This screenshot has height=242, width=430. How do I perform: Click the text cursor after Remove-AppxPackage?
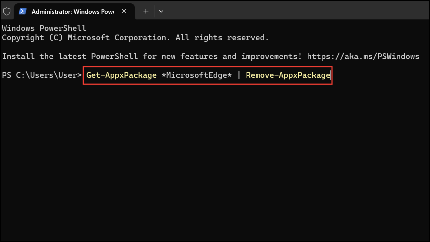[330, 75]
